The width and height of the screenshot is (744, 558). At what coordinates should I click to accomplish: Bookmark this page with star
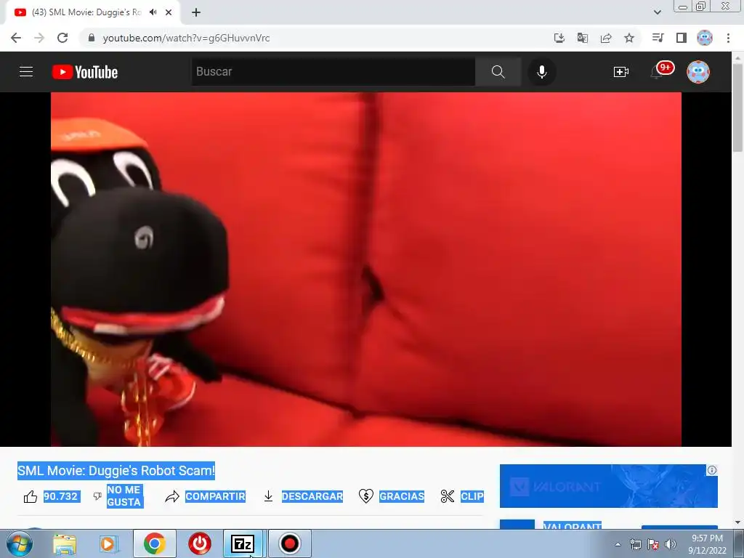(x=629, y=38)
